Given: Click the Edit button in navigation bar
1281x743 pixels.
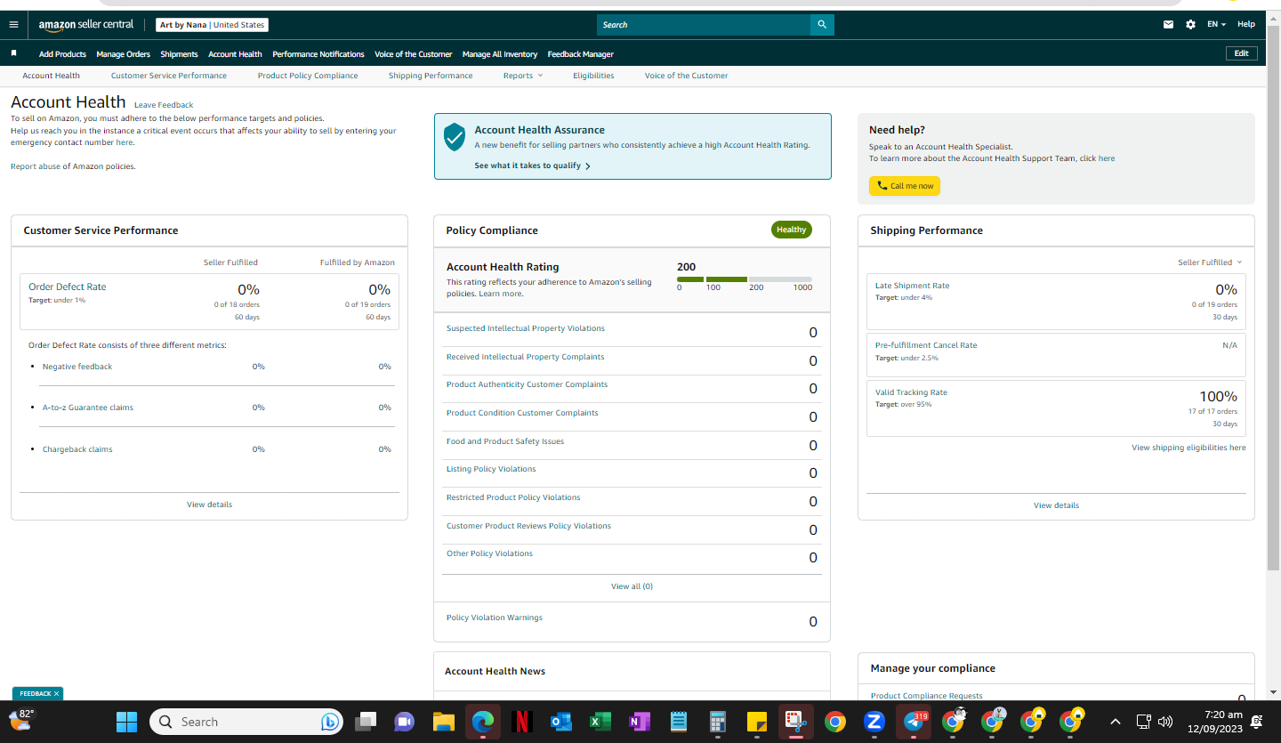Looking at the screenshot, I should pyautogui.click(x=1242, y=53).
